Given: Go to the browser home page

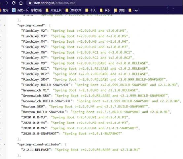Looking at the screenshot, I should [x=21, y=3].
